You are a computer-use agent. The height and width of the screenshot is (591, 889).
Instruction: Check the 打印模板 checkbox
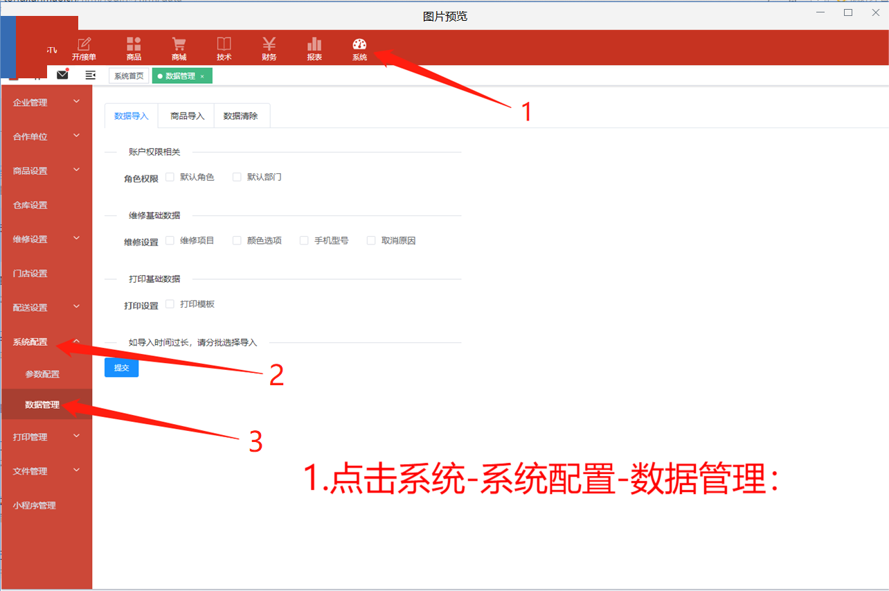170,304
